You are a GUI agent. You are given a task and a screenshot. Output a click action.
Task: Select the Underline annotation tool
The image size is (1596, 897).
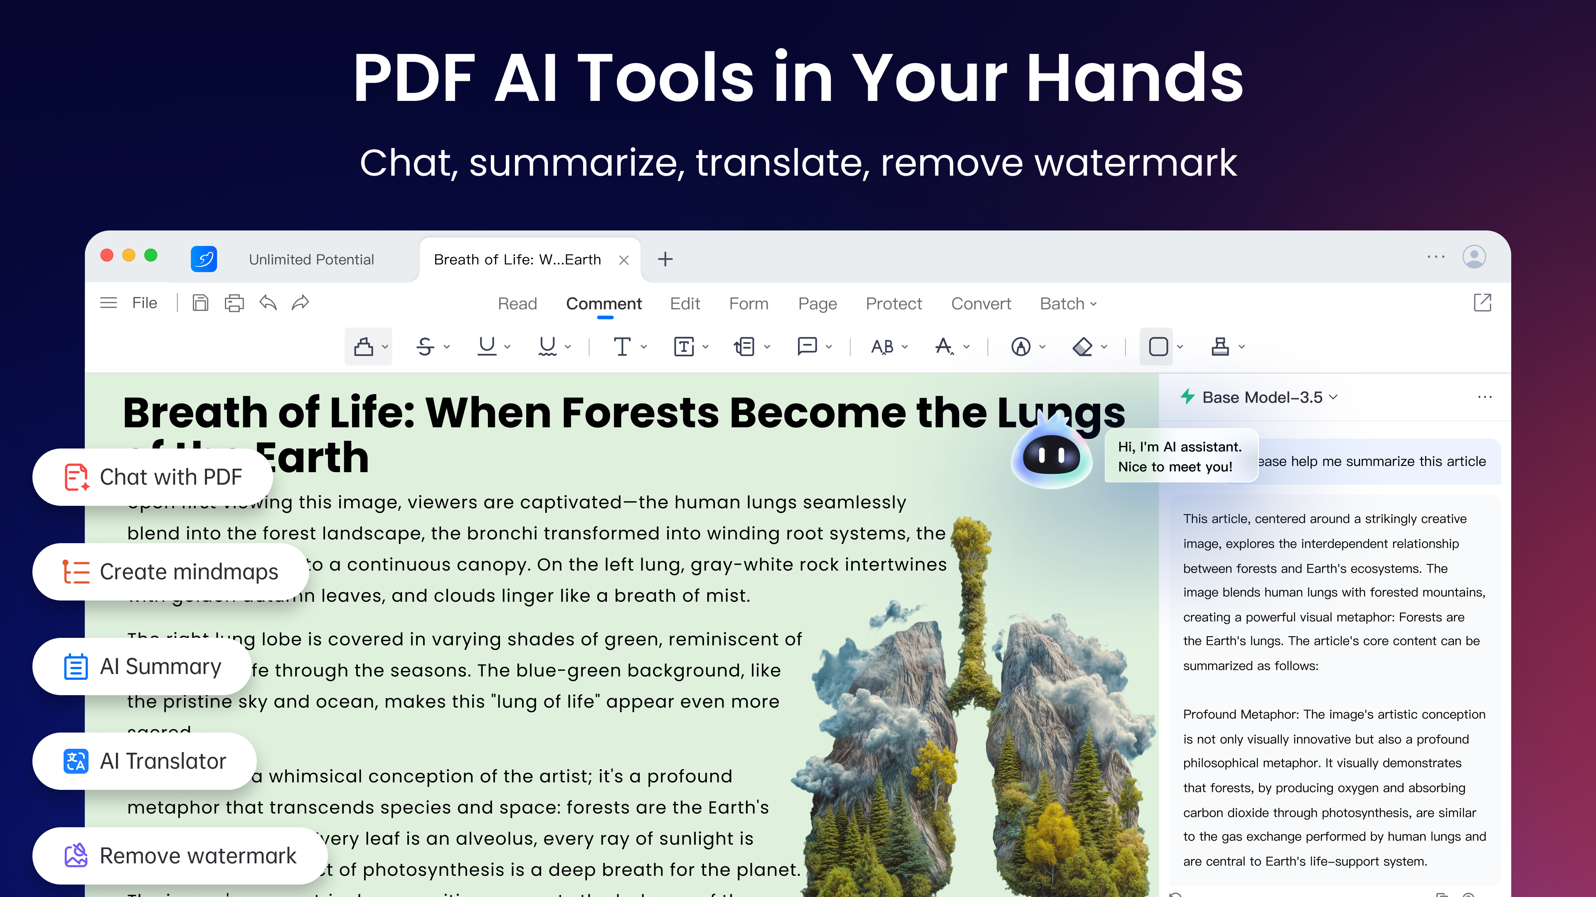point(487,346)
